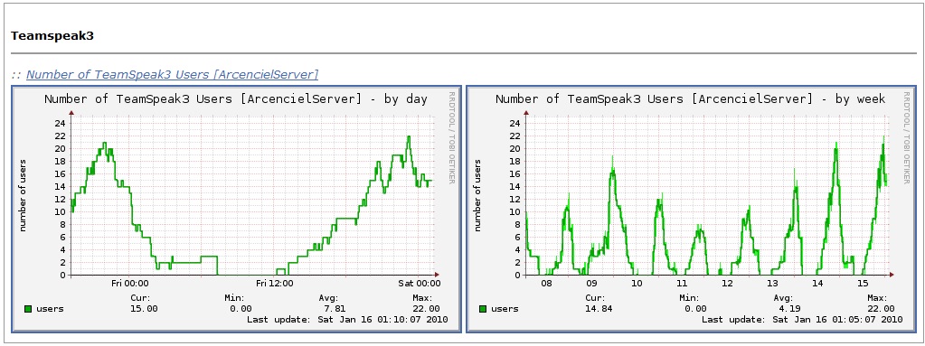Click the green users legend swatch in day graph
The height and width of the screenshot is (346, 925).
[28, 308]
